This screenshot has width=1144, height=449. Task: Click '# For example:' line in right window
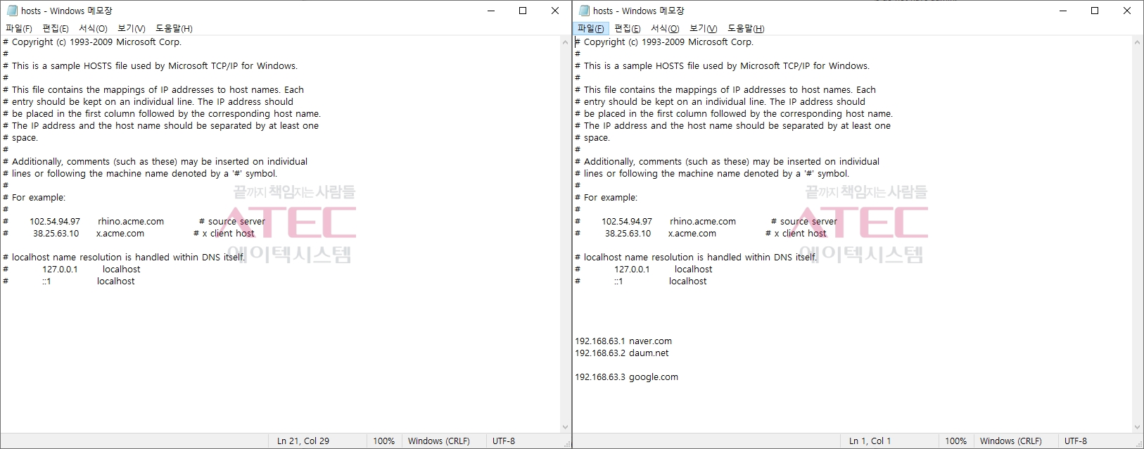pos(606,198)
